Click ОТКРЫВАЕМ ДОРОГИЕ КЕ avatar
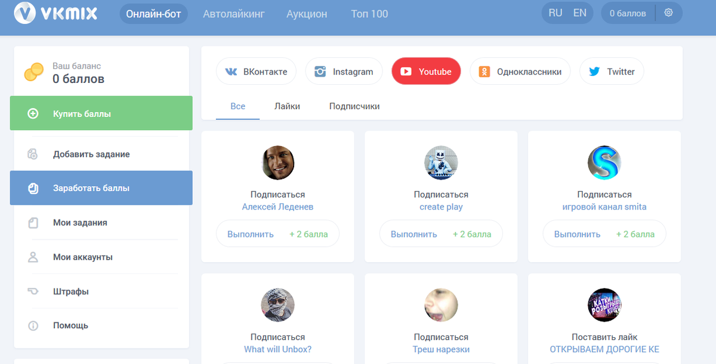Viewport: 716px width, 364px height. coord(604,306)
